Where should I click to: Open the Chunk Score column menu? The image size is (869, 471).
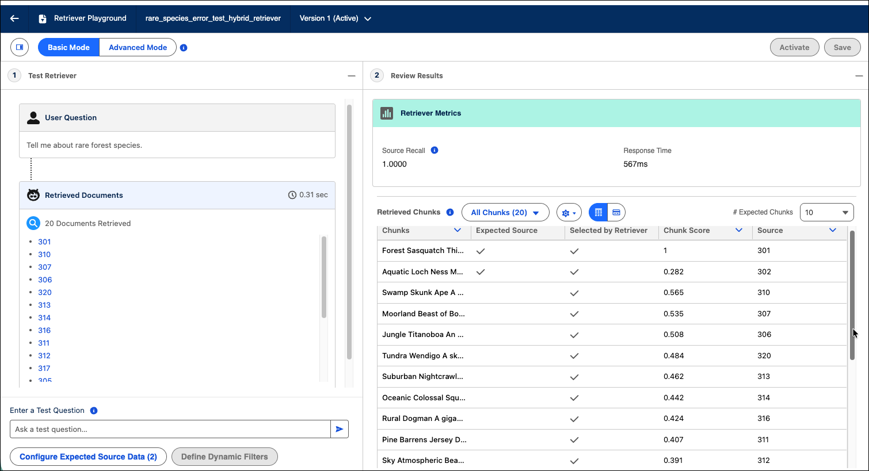point(739,230)
